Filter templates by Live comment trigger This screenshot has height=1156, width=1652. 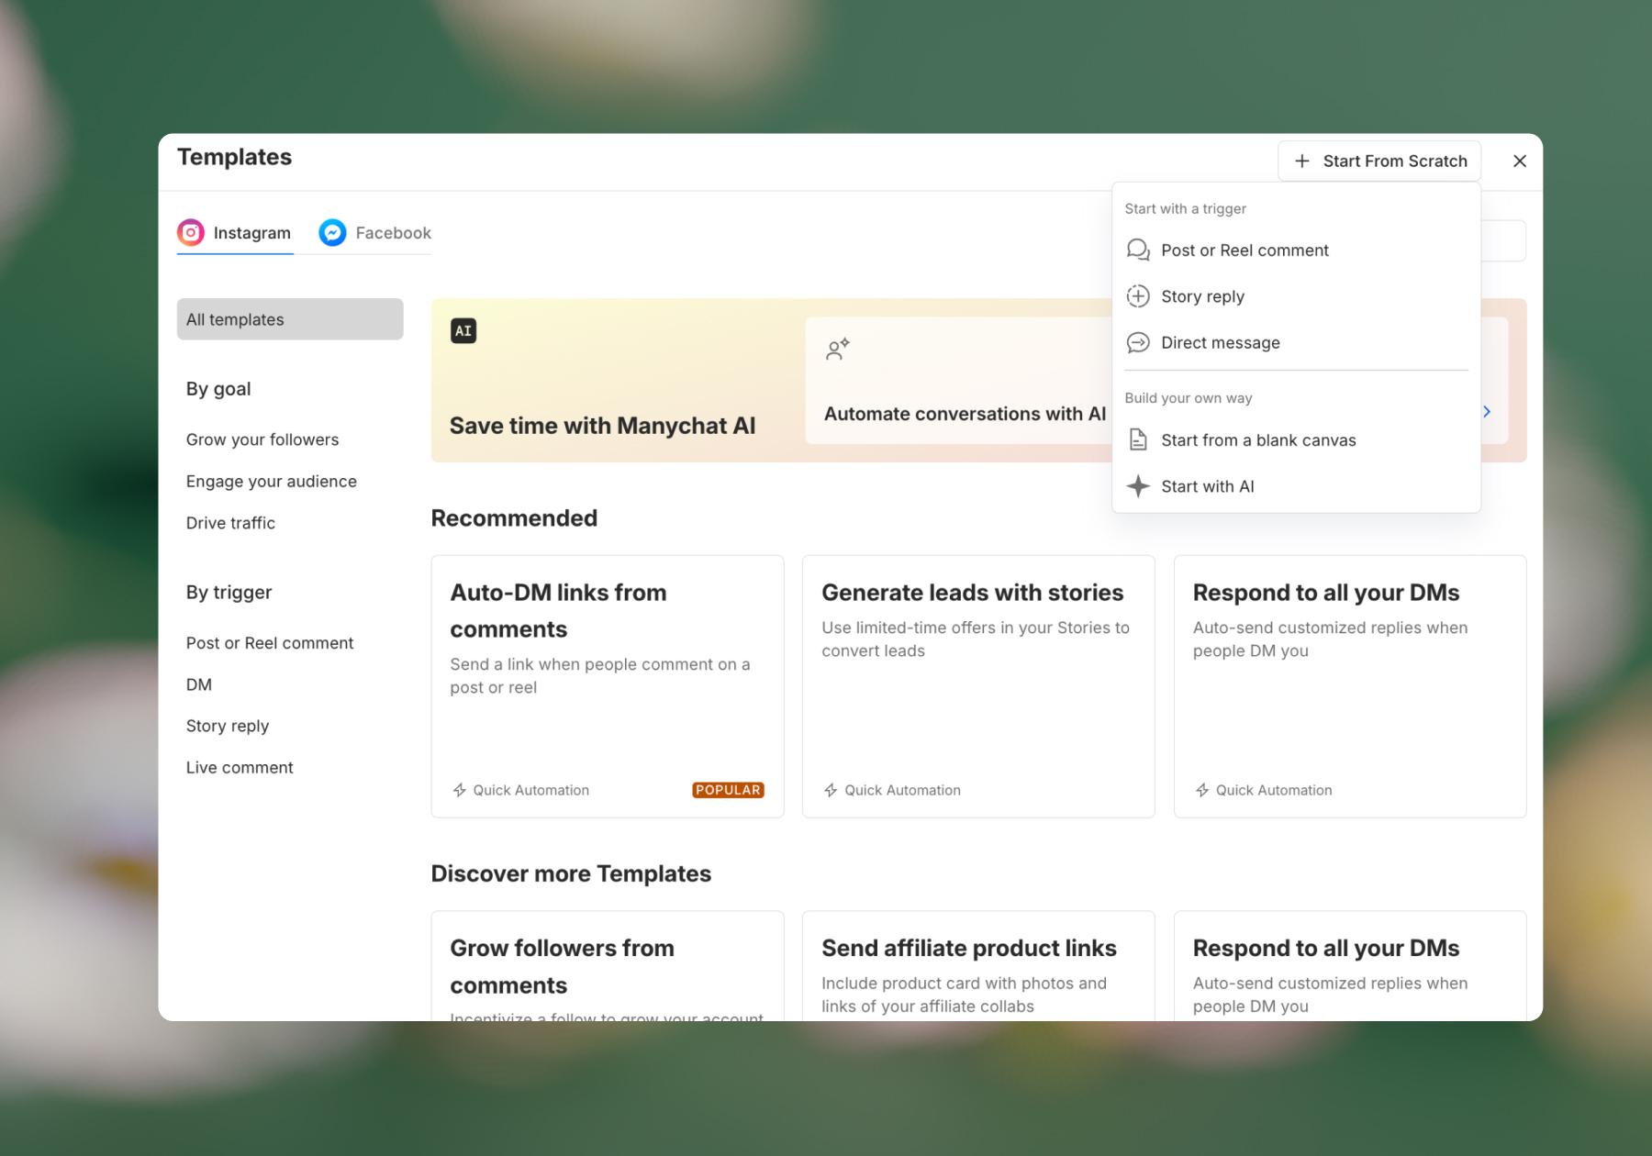click(240, 767)
